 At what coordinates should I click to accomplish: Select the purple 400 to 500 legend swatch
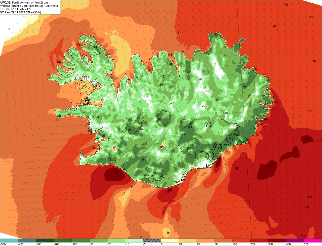(295, 240)
